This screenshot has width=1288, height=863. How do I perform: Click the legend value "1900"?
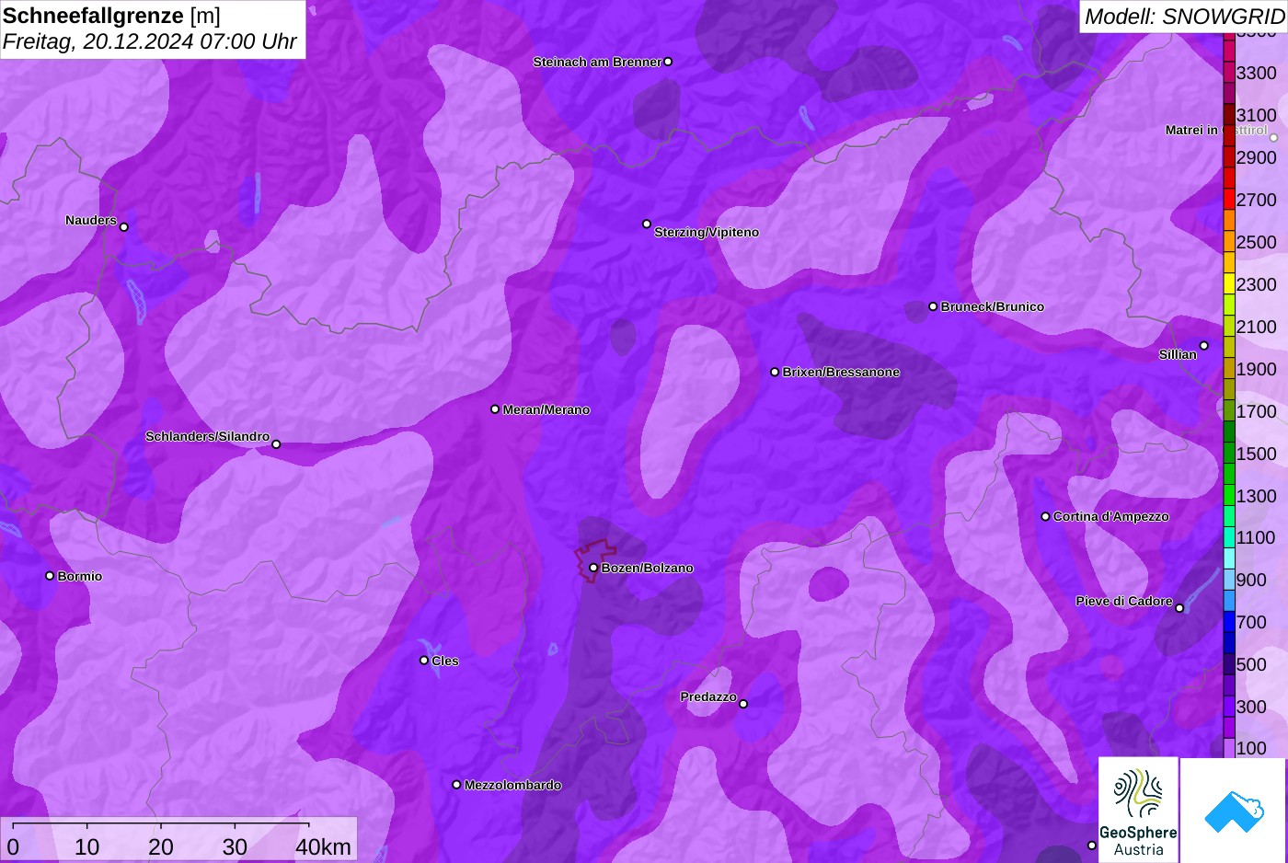point(1257,369)
